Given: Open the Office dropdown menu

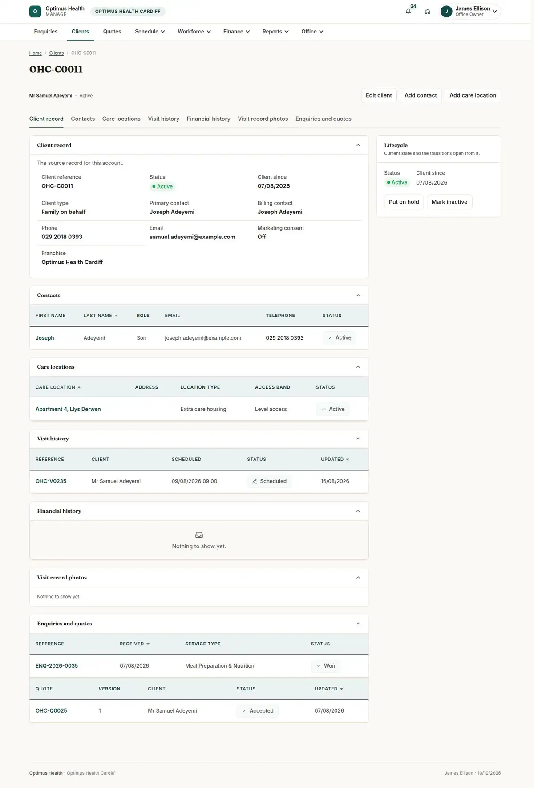Looking at the screenshot, I should (x=312, y=32).
